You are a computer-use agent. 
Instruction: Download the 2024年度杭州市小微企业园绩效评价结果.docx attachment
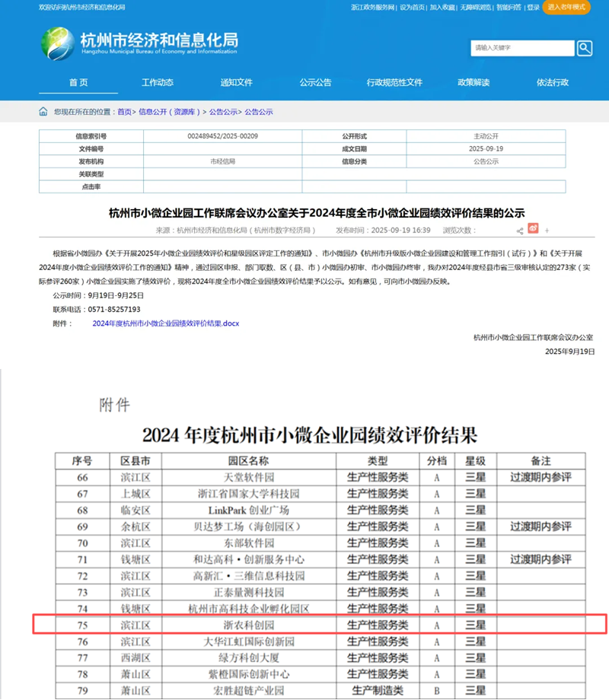[x=165, y=323]
